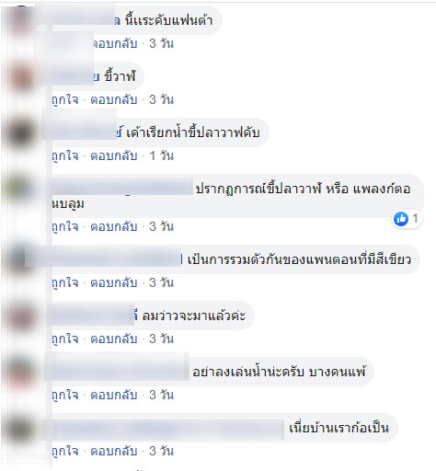
Task: Reply to the อย่าลงเล่นน้ำน่ะครับ บางคนแพ้ comment
Action: point(114,396)
